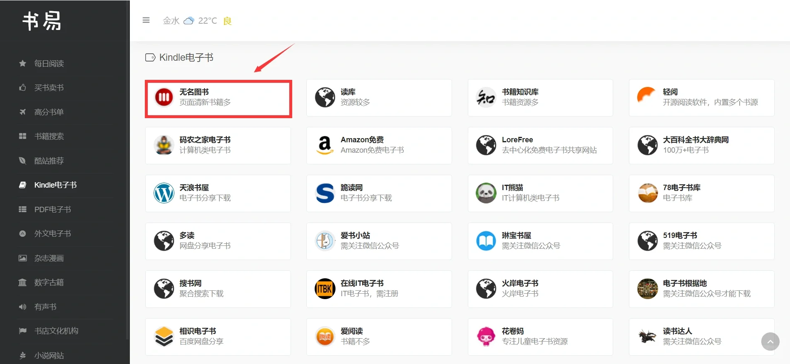
Task: Open the Amazon免费 logo icon
Action: point(325,145)
